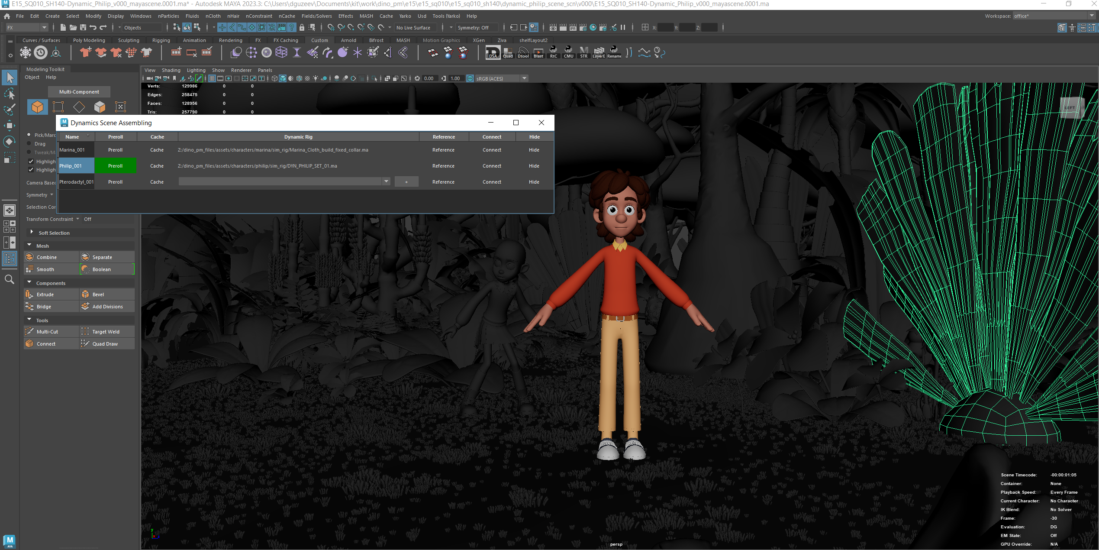Click the green Preroll button for Philip_001
This screenshot has height=550, width=1099.
click(116, 166)
